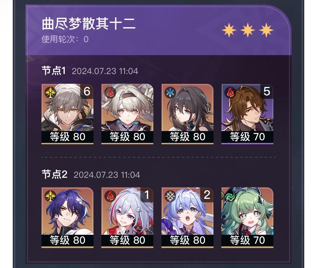
Task: Click the Ice element icon on black-haired character
Action: [170, 93]
